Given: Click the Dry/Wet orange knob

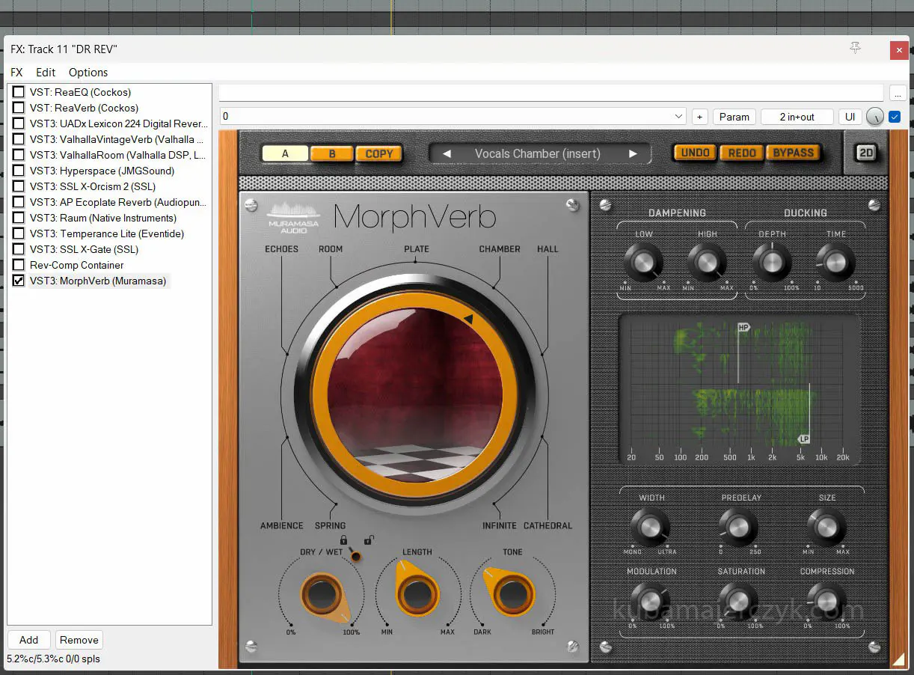Looking at the screenshot, I should pyautogui.click(x=322, y=596).
